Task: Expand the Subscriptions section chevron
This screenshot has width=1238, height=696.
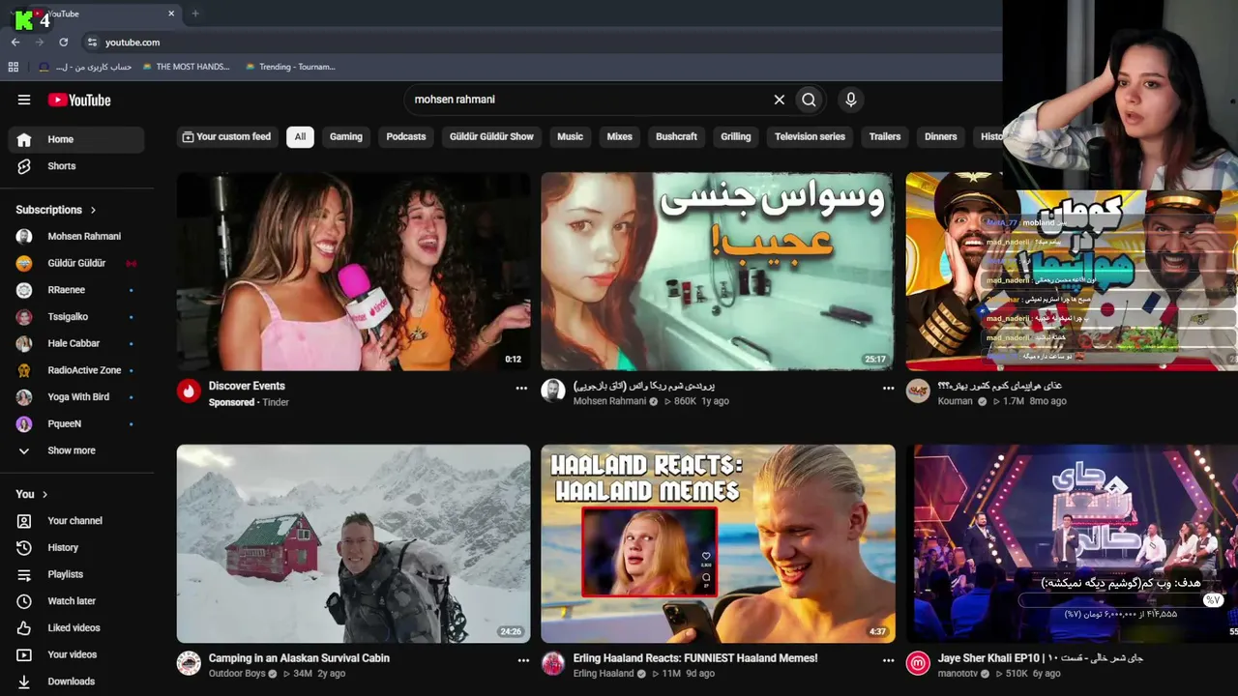Action: click(94, 210)
